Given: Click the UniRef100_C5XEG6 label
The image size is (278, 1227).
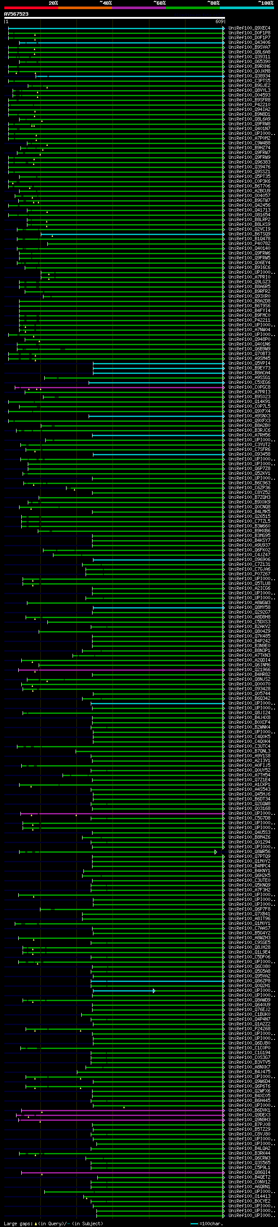Looking at the screenshot, I should tap(249, 383).
